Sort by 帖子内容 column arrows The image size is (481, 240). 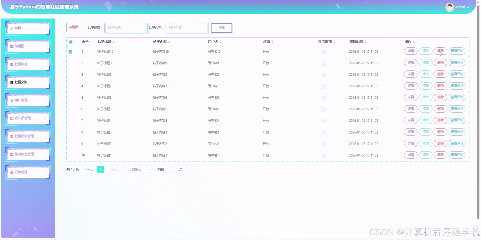tap(169, 42)
